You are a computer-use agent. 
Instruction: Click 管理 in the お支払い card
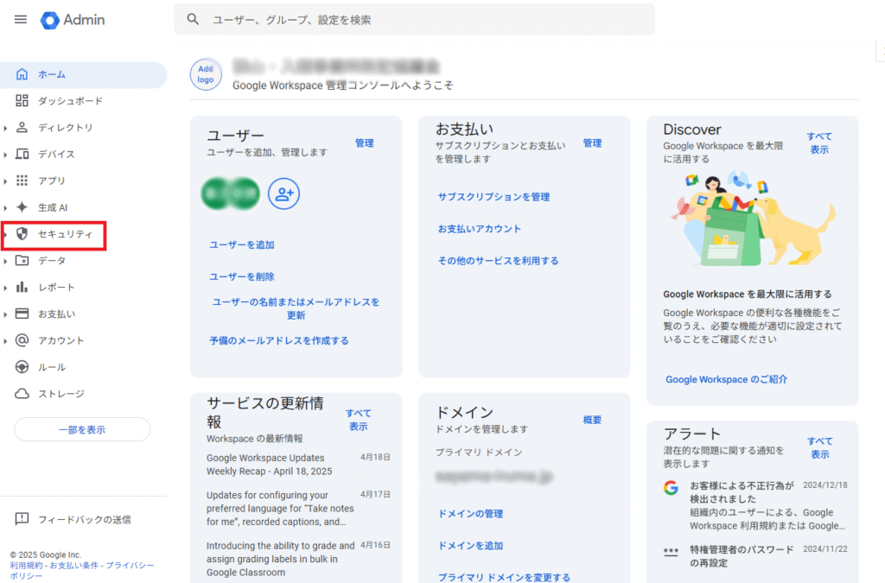click(x=592, y=143)
